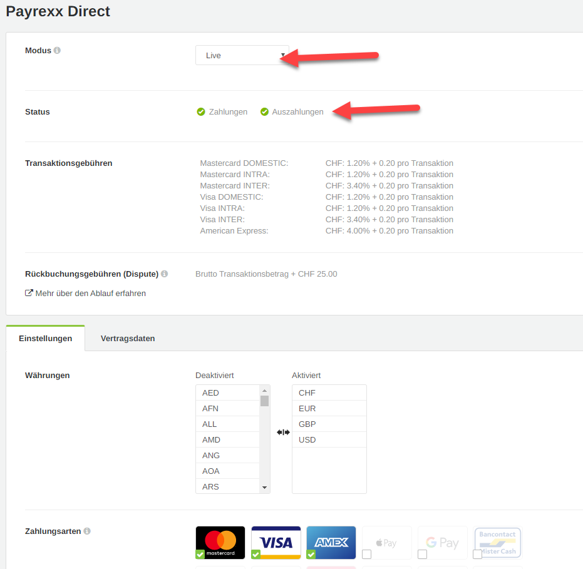Enable the Bancontact Mister Cash checkbox
The image size is (583, 569).
click(477, 554)
